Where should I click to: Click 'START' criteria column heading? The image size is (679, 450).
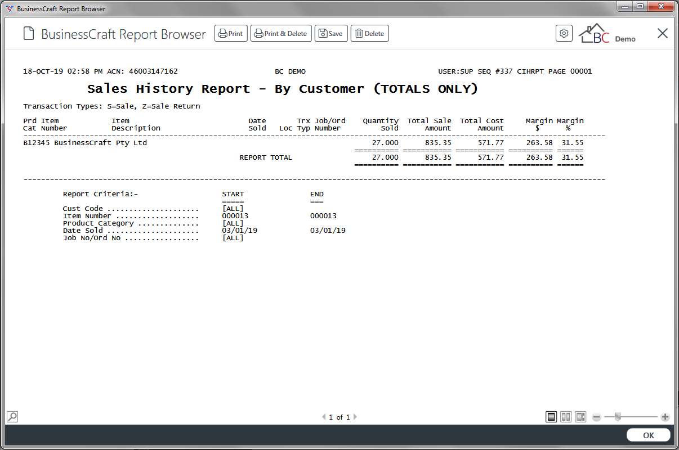[x=233, y=194]
